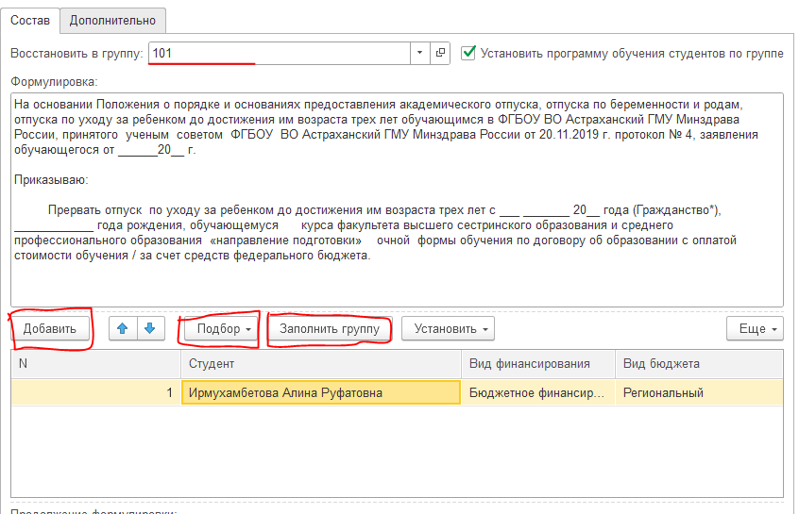This screenshot has height=514, width=799.
Task: Move row up with blue up arrow
Action: pyautogui.click(x=122, y=329)
